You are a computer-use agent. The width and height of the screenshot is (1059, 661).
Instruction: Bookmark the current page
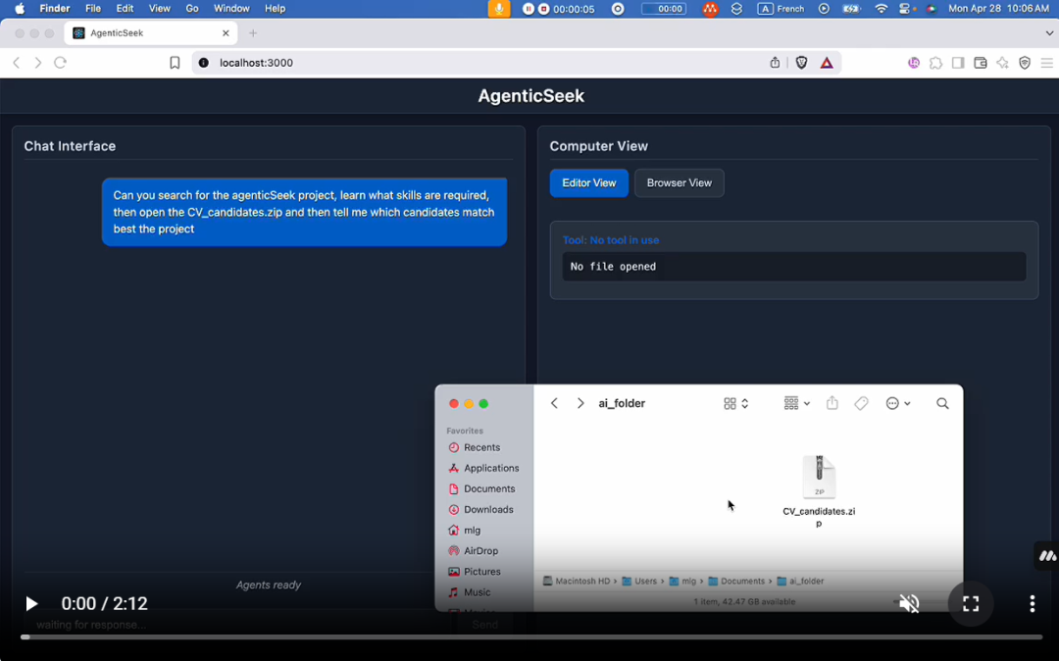click(x=175, y=63)
